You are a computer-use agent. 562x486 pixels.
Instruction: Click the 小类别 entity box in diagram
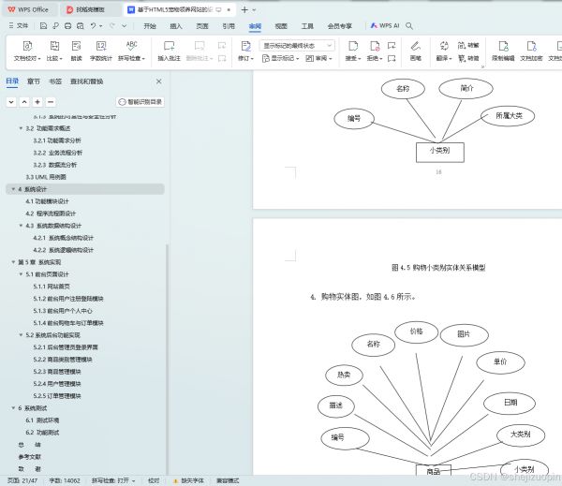tap(440, 153)
